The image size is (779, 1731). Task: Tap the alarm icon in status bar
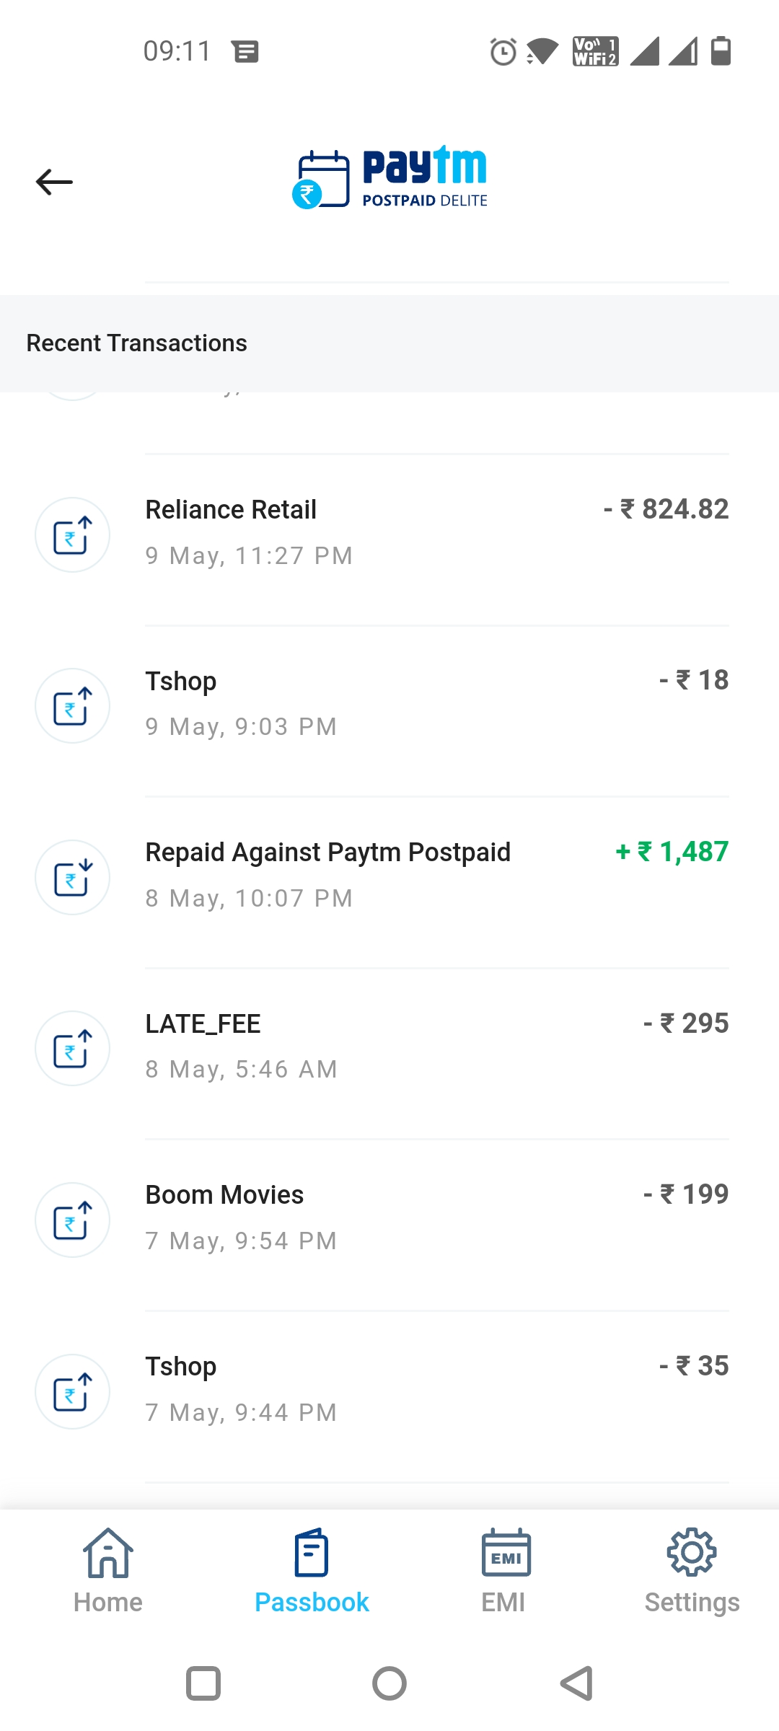(x=503, y=52)
